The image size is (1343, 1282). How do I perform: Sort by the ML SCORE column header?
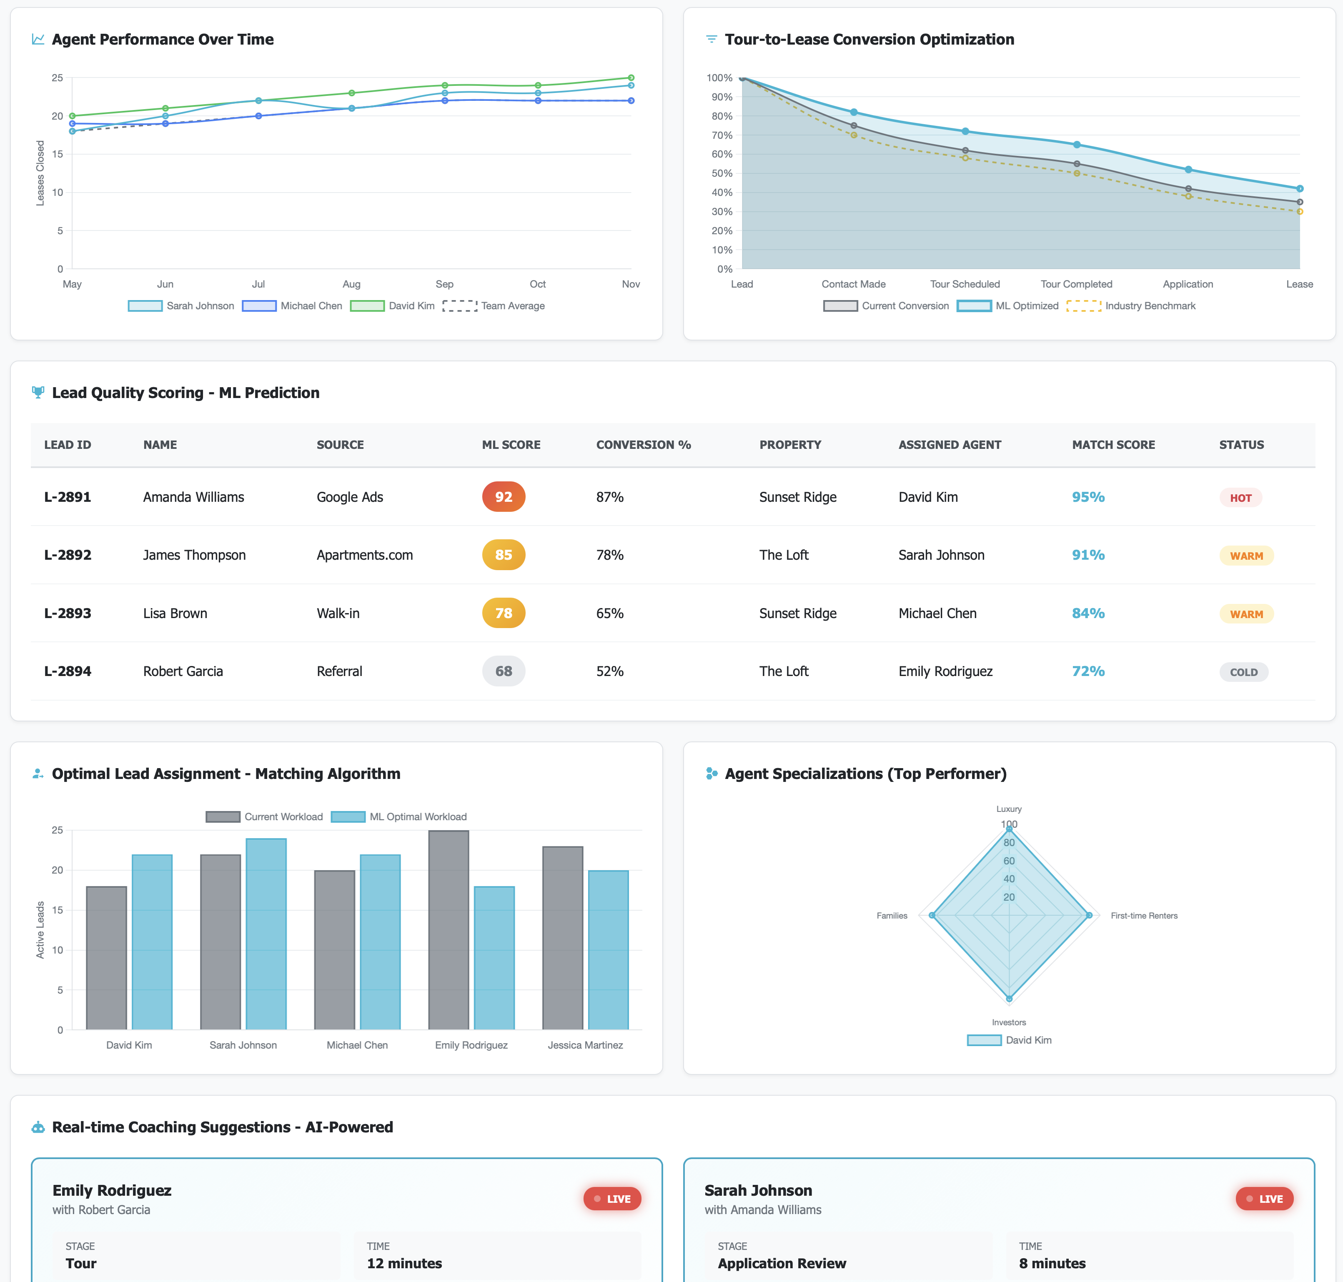(511, 445)
